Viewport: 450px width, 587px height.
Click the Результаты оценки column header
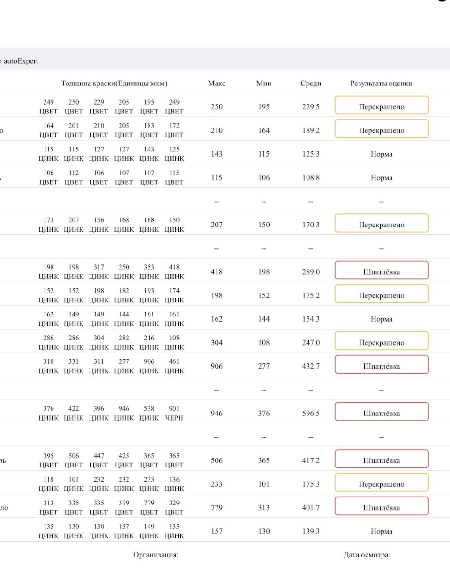381,83
